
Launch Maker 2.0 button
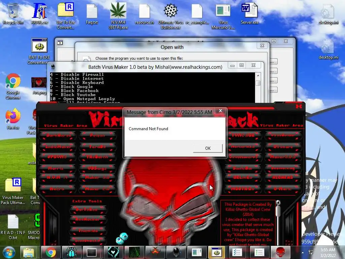click(x=97, y=189)
